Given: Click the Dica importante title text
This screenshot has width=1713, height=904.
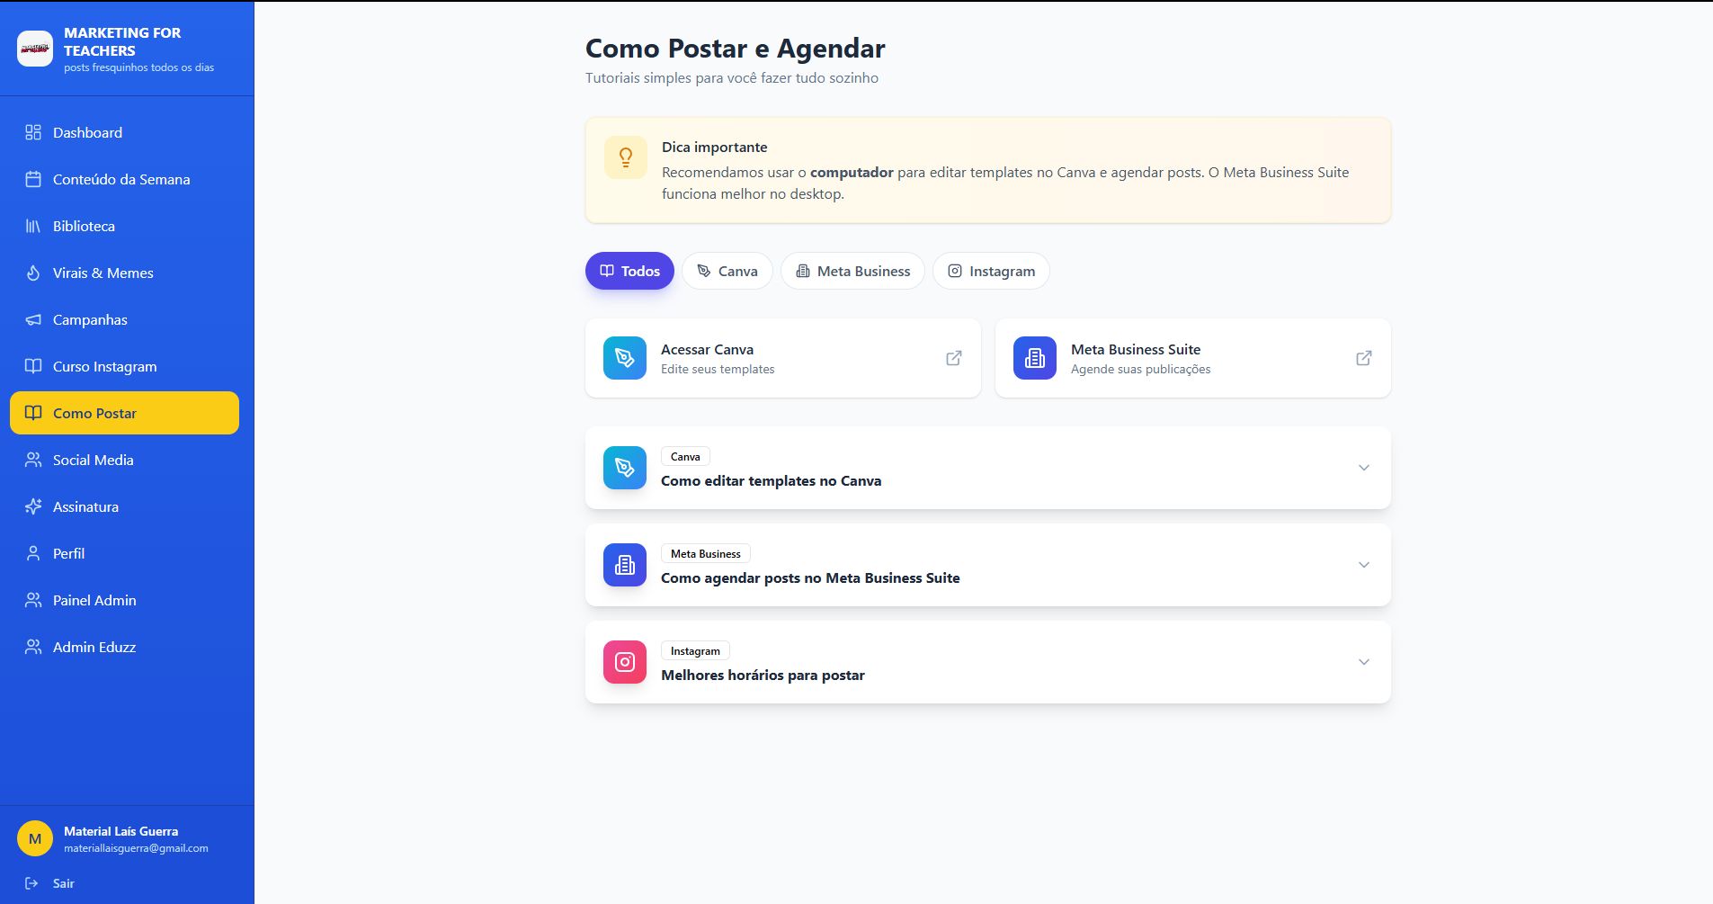Looking at the screenshot, I should tap(715, 148).
